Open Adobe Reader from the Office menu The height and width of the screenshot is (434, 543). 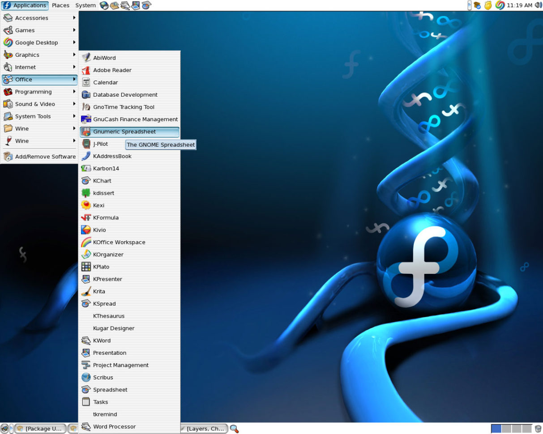point(86,70)
